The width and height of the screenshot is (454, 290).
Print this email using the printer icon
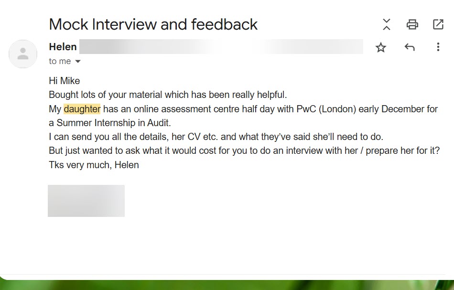click(x=412, y=24)
